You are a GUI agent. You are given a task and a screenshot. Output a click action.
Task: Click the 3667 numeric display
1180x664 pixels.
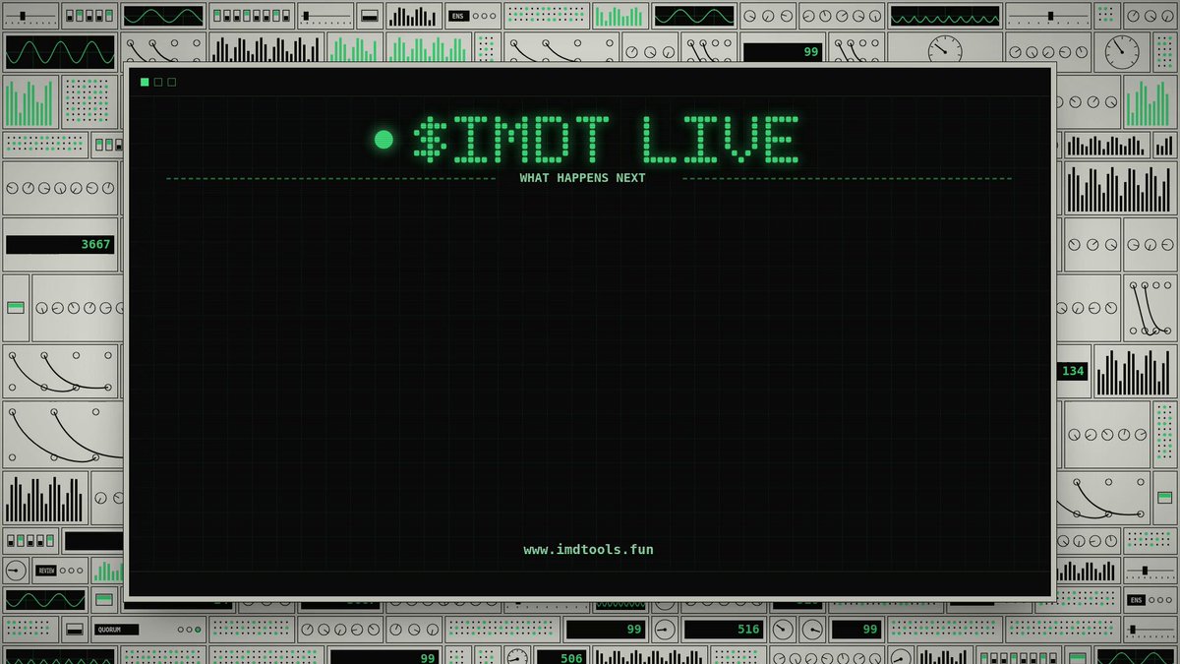click(60, 244)
